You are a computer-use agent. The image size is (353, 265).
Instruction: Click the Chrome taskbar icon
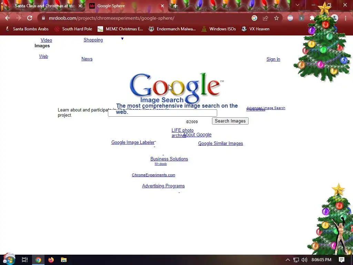pos(38,260)
